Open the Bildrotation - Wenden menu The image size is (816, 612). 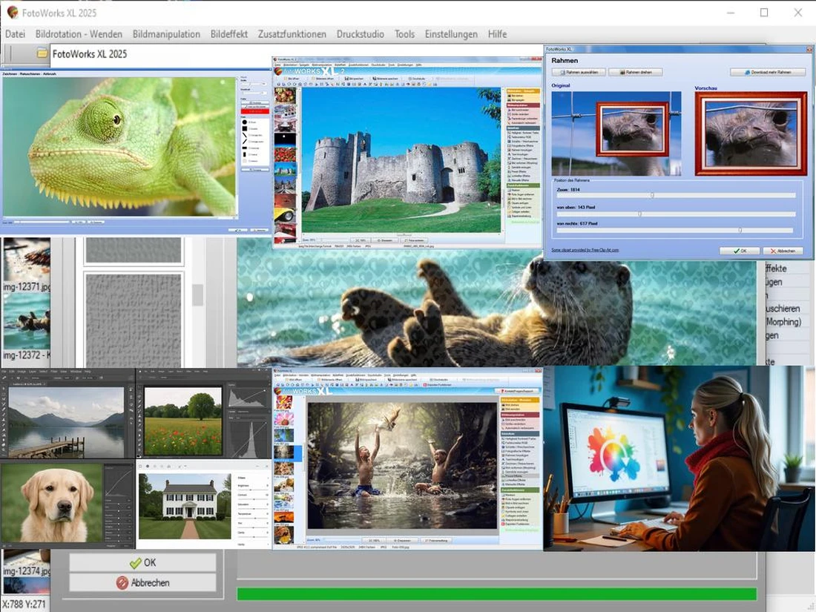pos(79,34)
